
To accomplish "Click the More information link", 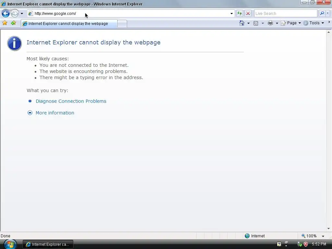I will pyautogui.click(x=55, y=113).
